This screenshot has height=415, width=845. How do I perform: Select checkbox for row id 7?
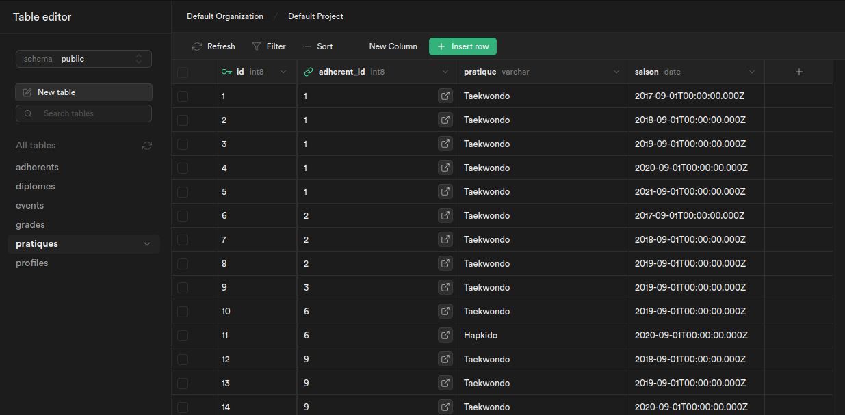click(183, 240)
